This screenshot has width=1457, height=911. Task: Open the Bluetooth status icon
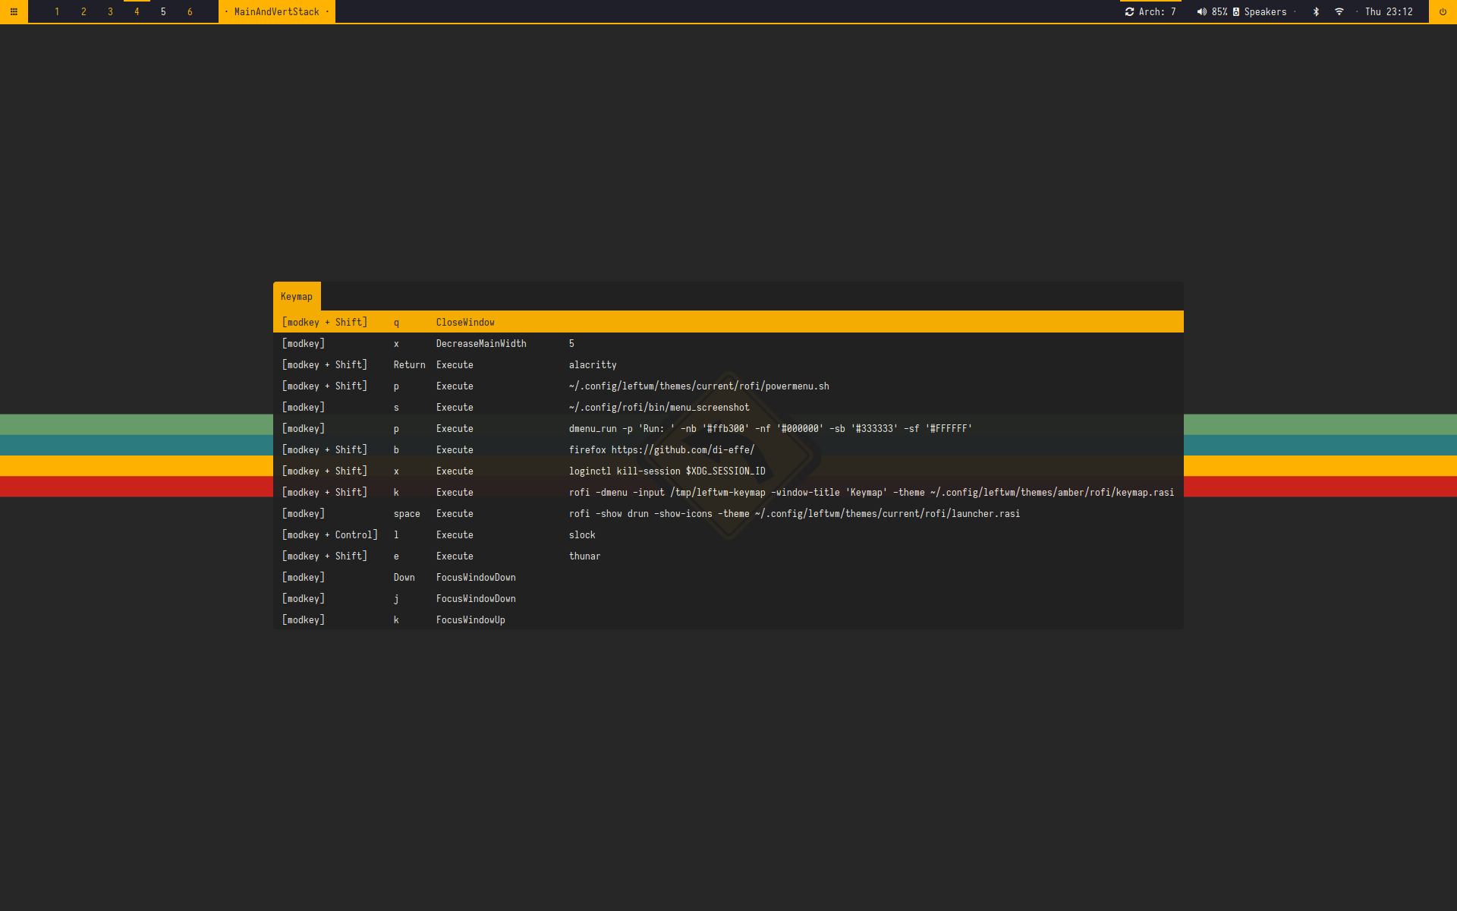(1316, 11)
